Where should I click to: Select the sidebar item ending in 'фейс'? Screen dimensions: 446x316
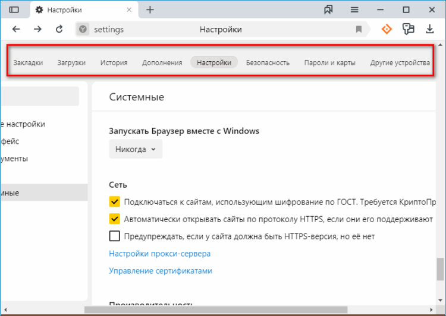[x=10, y=141]
